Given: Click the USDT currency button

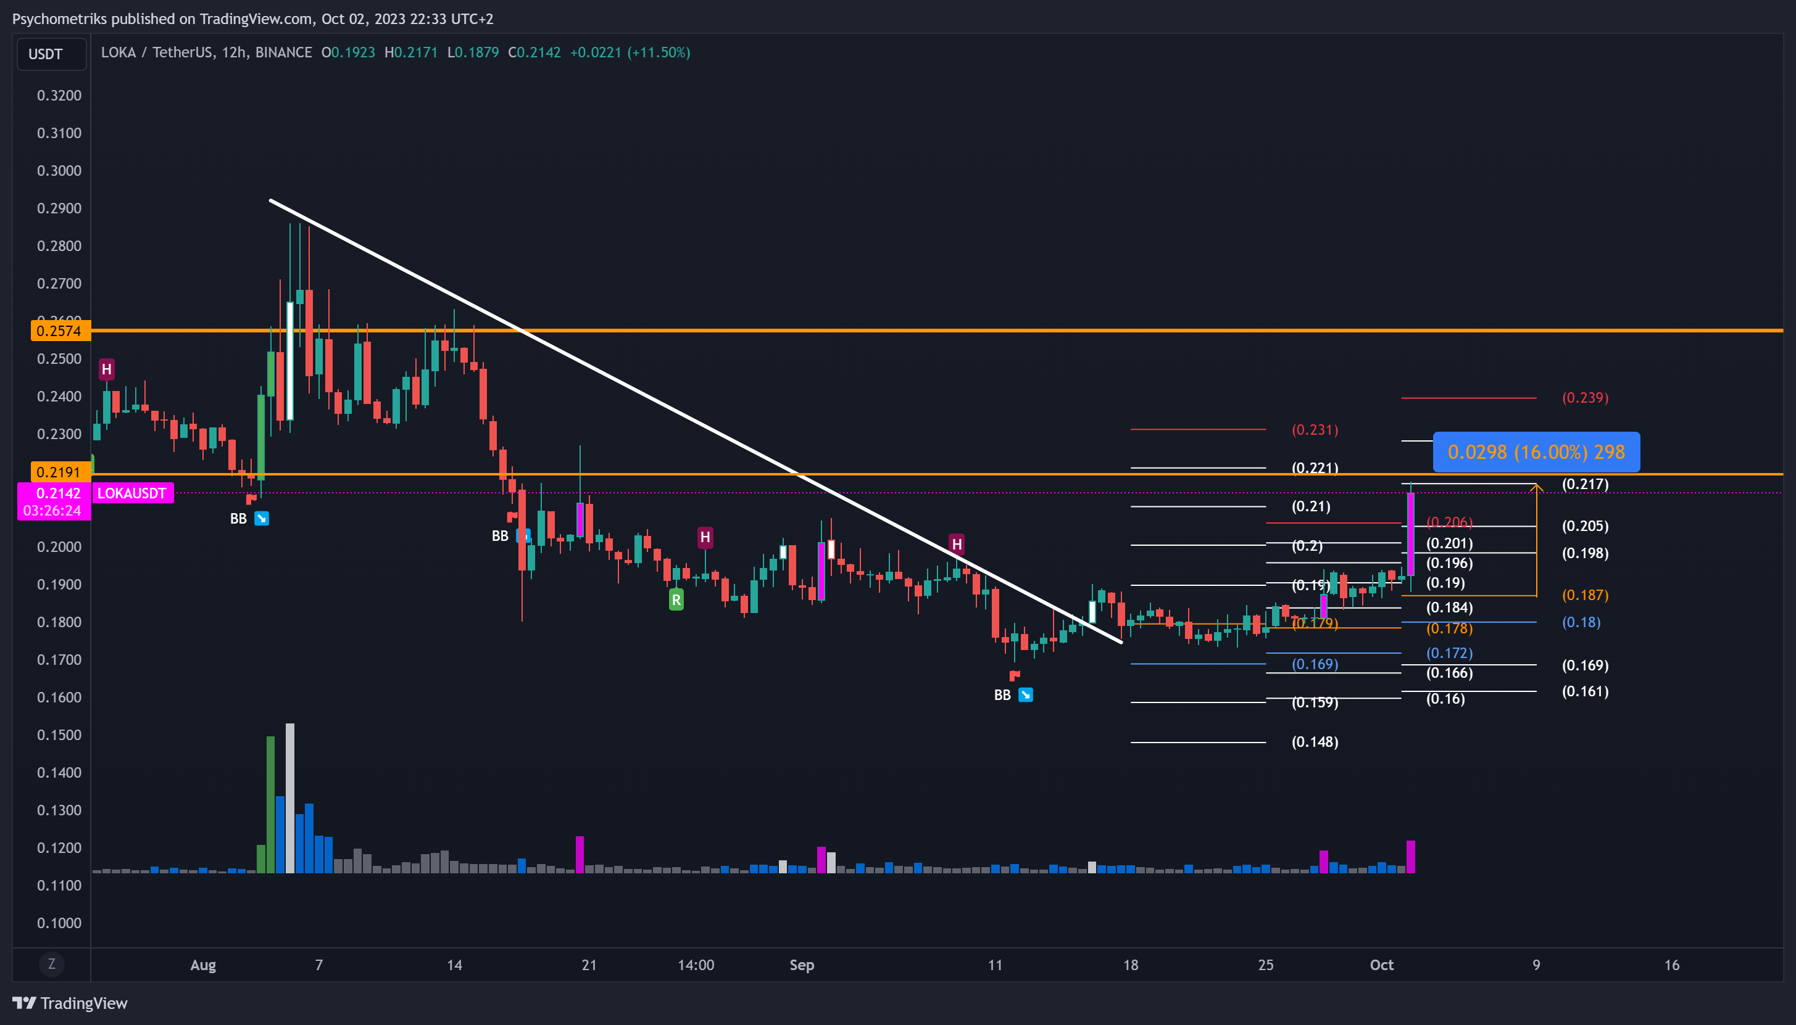Looking at the screenshot, I should [51, 54].
